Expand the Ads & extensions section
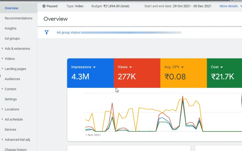Screen dimensions: 242x151 tap(2, 48)
